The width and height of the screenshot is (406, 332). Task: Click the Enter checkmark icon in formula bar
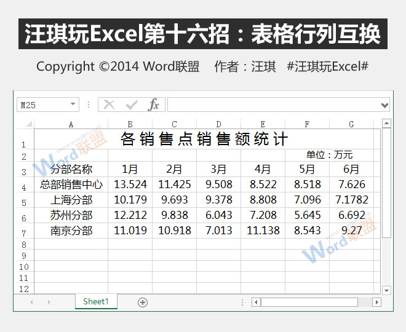131,105
